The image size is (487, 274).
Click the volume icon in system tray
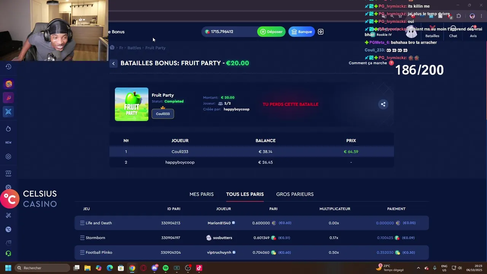[460, 268]
